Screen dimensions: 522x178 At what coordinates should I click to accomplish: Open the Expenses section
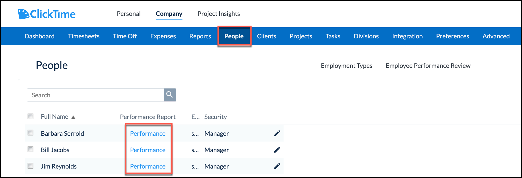coord(163,36)
